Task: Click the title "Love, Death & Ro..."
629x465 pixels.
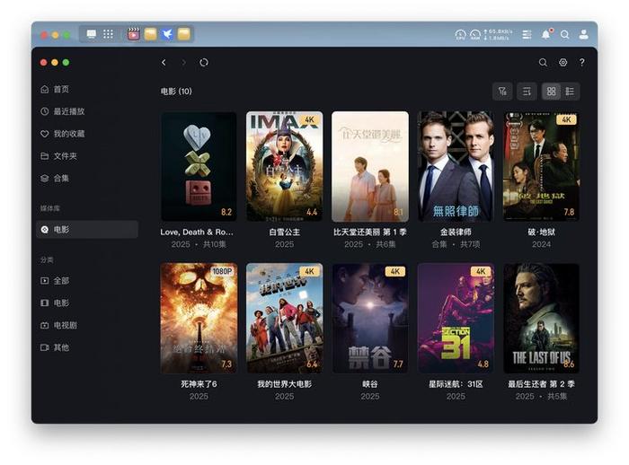Action: (197, 232)
